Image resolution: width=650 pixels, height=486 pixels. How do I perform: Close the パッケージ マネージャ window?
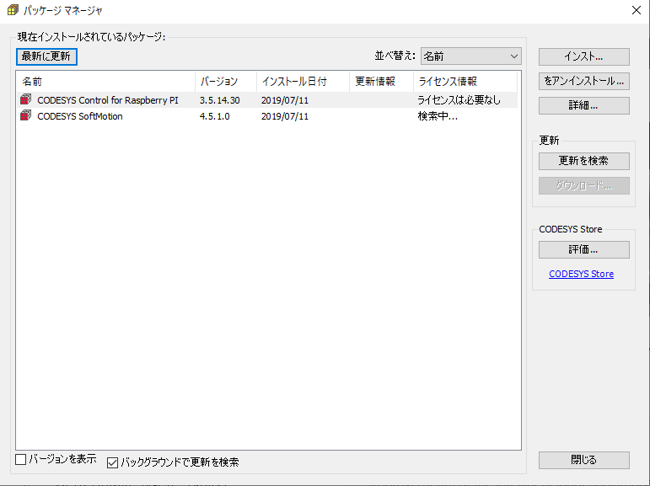click(x=637, y=10)
